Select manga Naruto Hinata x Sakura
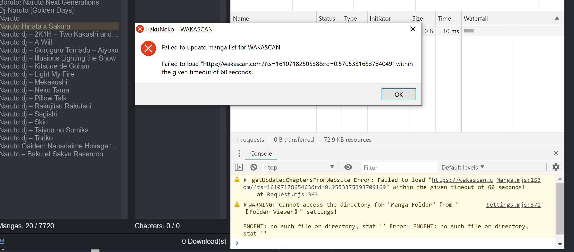The width and height of the screenshot is (574, 252). pos(60,26)
